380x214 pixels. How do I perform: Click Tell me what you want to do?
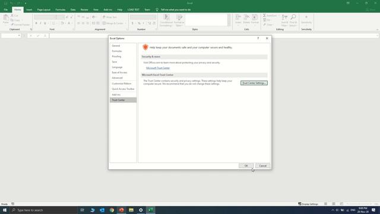[x=176, y=10]
